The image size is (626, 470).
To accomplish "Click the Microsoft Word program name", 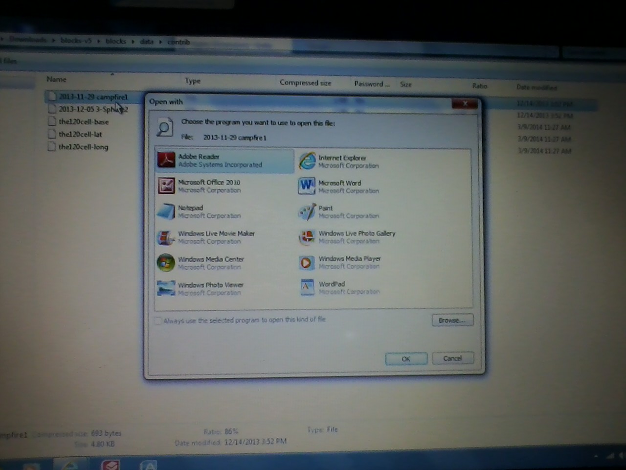I will (x=339, y=183).
